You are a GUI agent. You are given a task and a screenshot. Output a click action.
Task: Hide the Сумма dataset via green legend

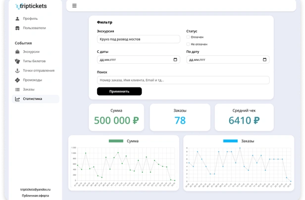click(x=116, y=141)
